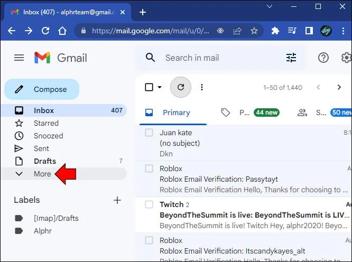Create new label with plus icon
Image resolution: width=352 pixels, height=262 pixels.
point(117,200)
